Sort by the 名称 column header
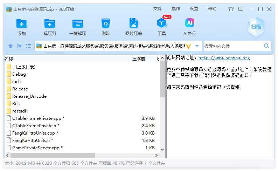This screenshot has height=171, width=278. [x=9, y=59]
